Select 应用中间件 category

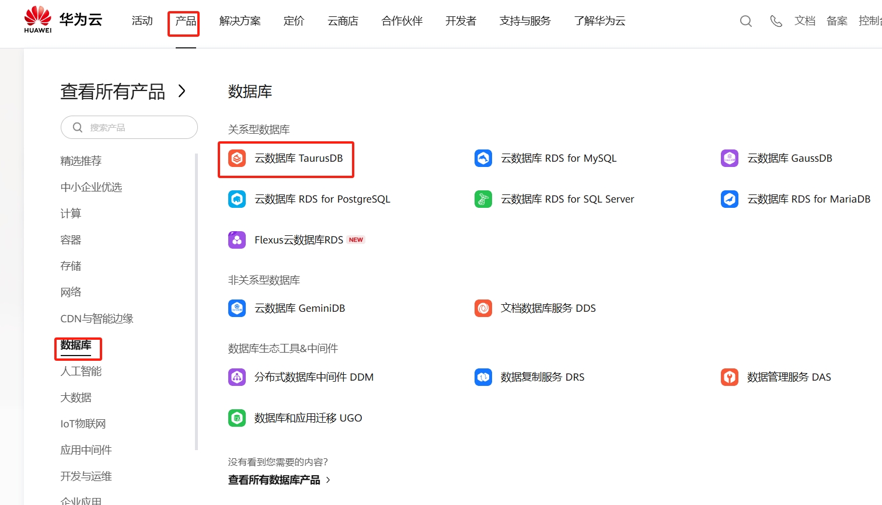click(86, 450)
